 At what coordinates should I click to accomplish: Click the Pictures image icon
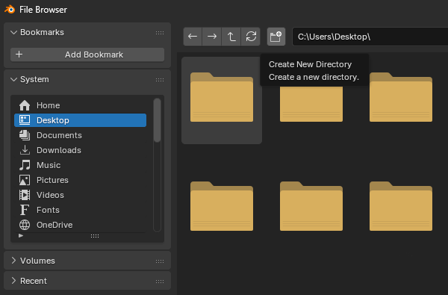pyautogui.click(x=25, y=180)
